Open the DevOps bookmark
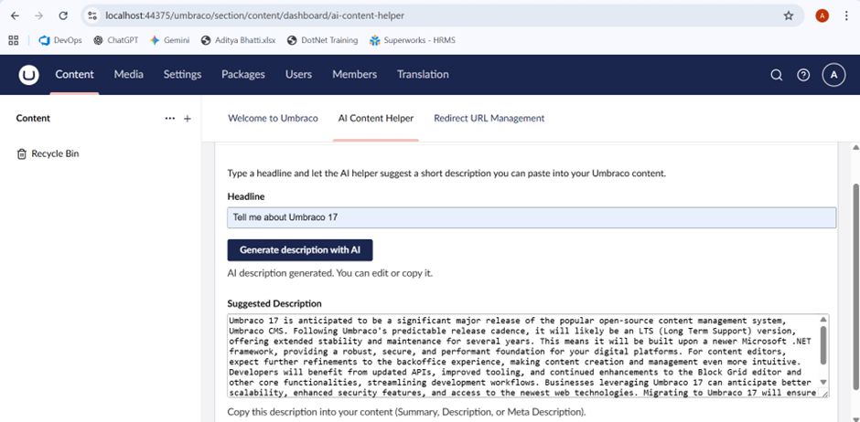860x422 pixels. pos(60,40)
